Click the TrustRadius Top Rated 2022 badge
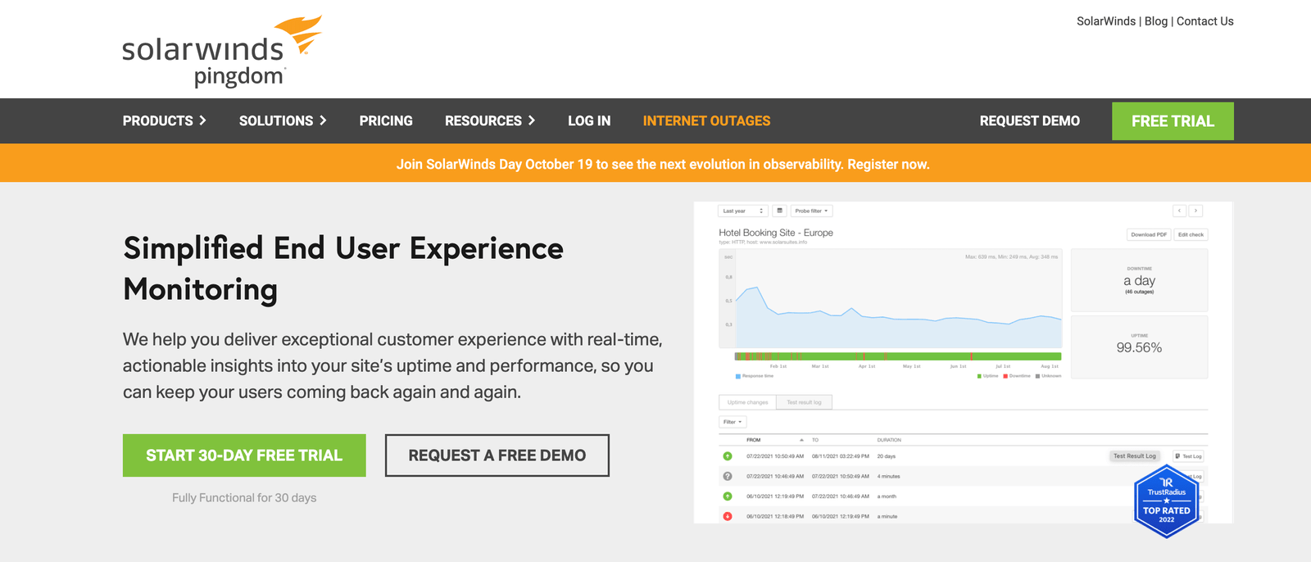Image resolution: width=1311 pixels, height=562 pixels. pyautogui.click(x=1167, y=501)
